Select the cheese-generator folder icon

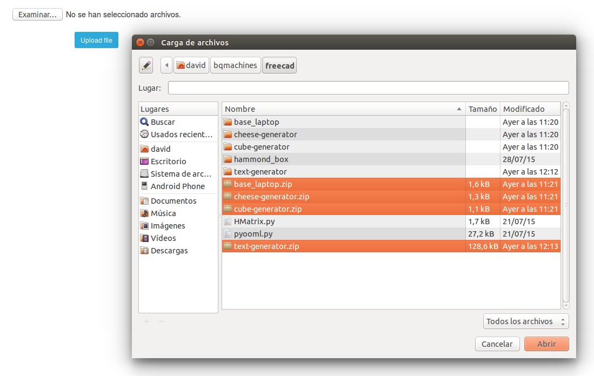point(228,135)
